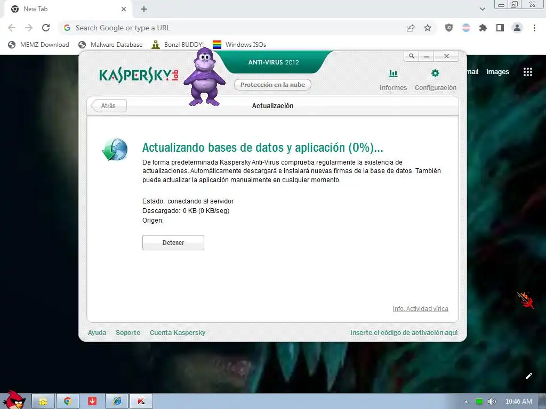Viewport: 546px width, 409px height.
Task: Click the 'Origen:' label
Action: [153, 220]
